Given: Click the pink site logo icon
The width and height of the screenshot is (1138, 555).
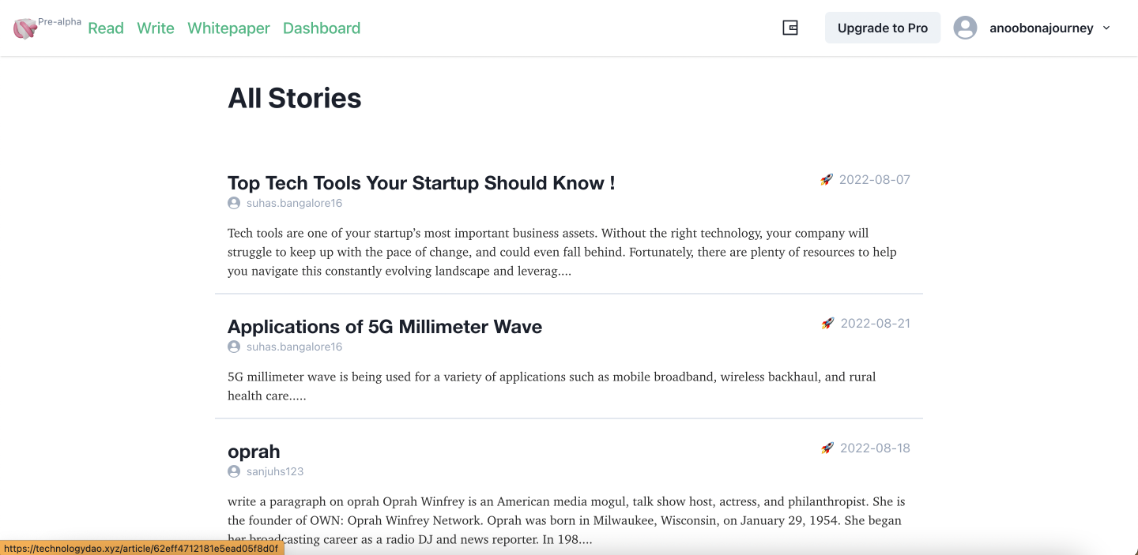Looking at the screenshot, I should pyautogui.click(x=24, y=29).
